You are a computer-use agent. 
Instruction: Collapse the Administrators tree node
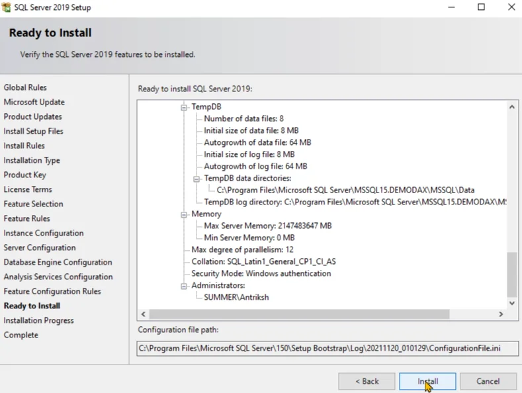coord(184,286)
